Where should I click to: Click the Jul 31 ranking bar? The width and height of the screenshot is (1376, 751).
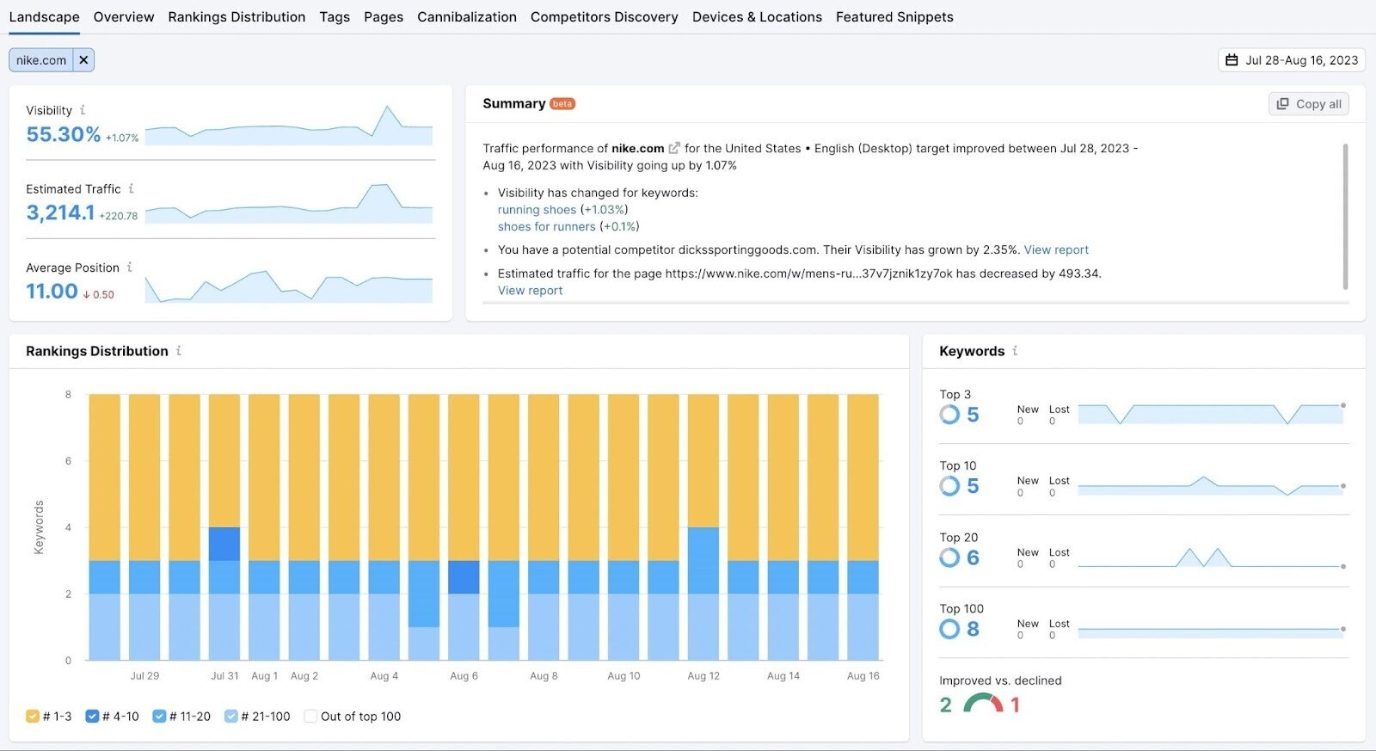point(224,527)
